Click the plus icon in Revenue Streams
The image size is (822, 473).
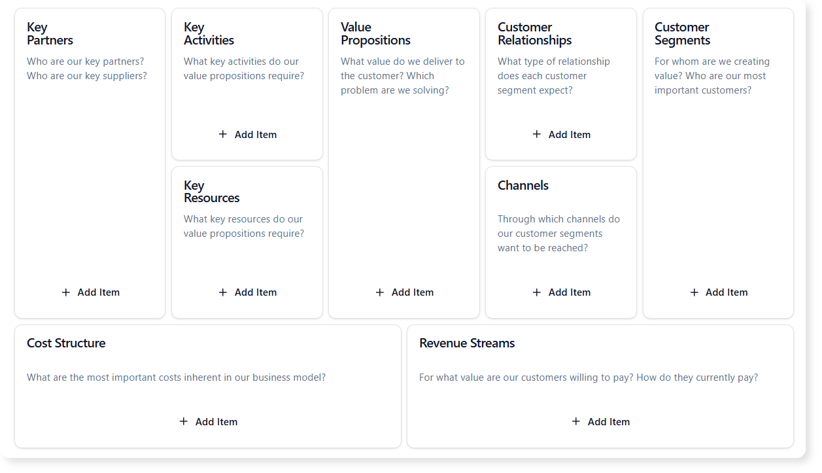point(576,421)
